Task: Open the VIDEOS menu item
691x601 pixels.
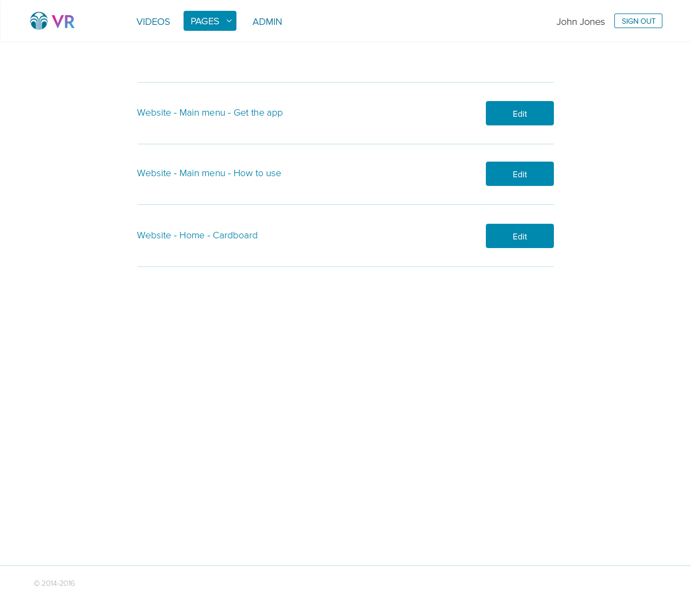Action: (153, 22)
